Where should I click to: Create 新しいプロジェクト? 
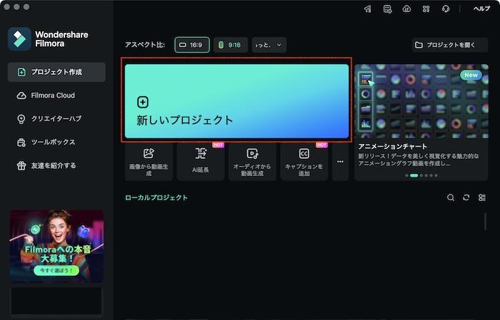236,101
